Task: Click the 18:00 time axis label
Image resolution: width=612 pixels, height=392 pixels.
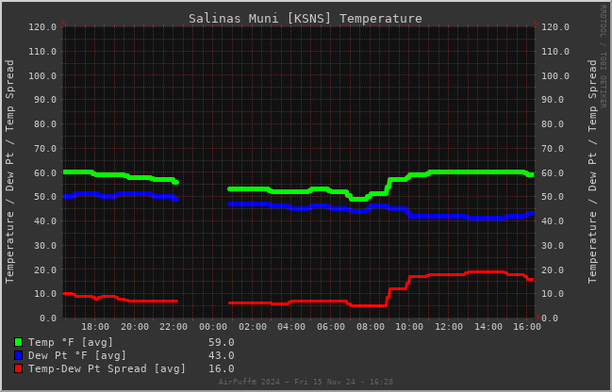Action: coord(95,326)
